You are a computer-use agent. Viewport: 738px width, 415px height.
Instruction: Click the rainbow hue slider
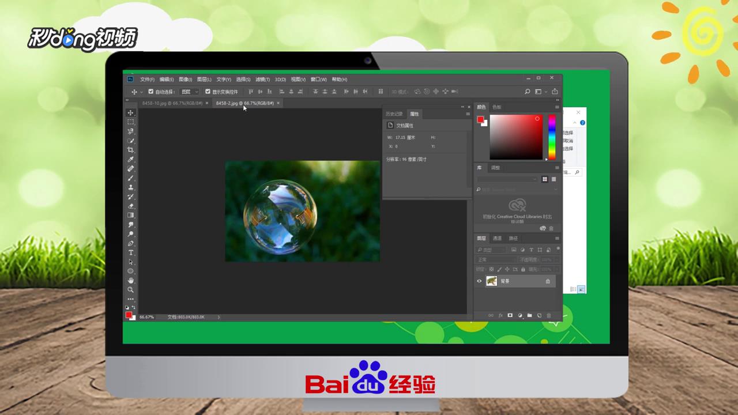[x=552, y=137]
